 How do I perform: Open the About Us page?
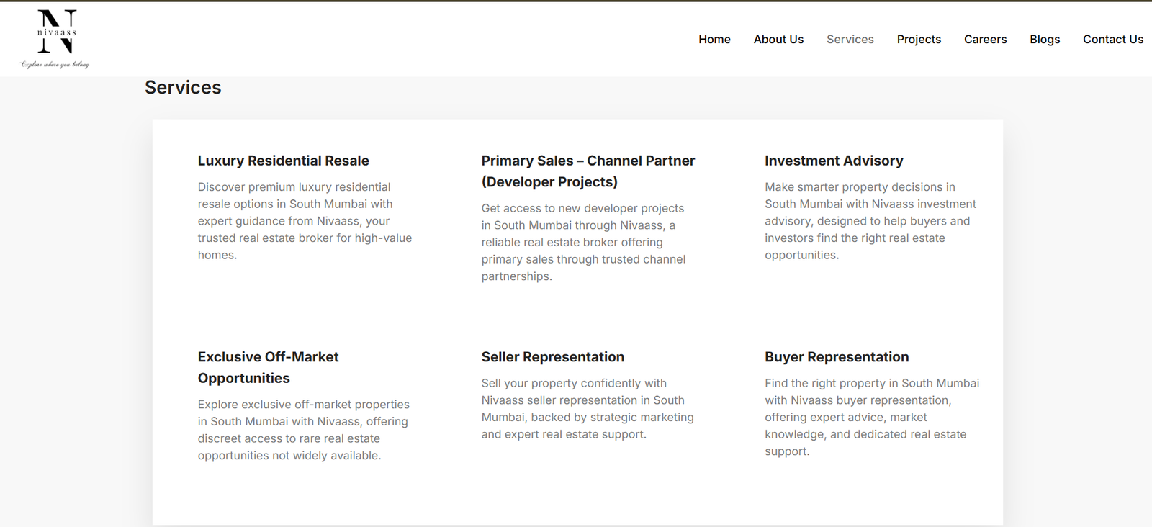(x=778, y=40)
